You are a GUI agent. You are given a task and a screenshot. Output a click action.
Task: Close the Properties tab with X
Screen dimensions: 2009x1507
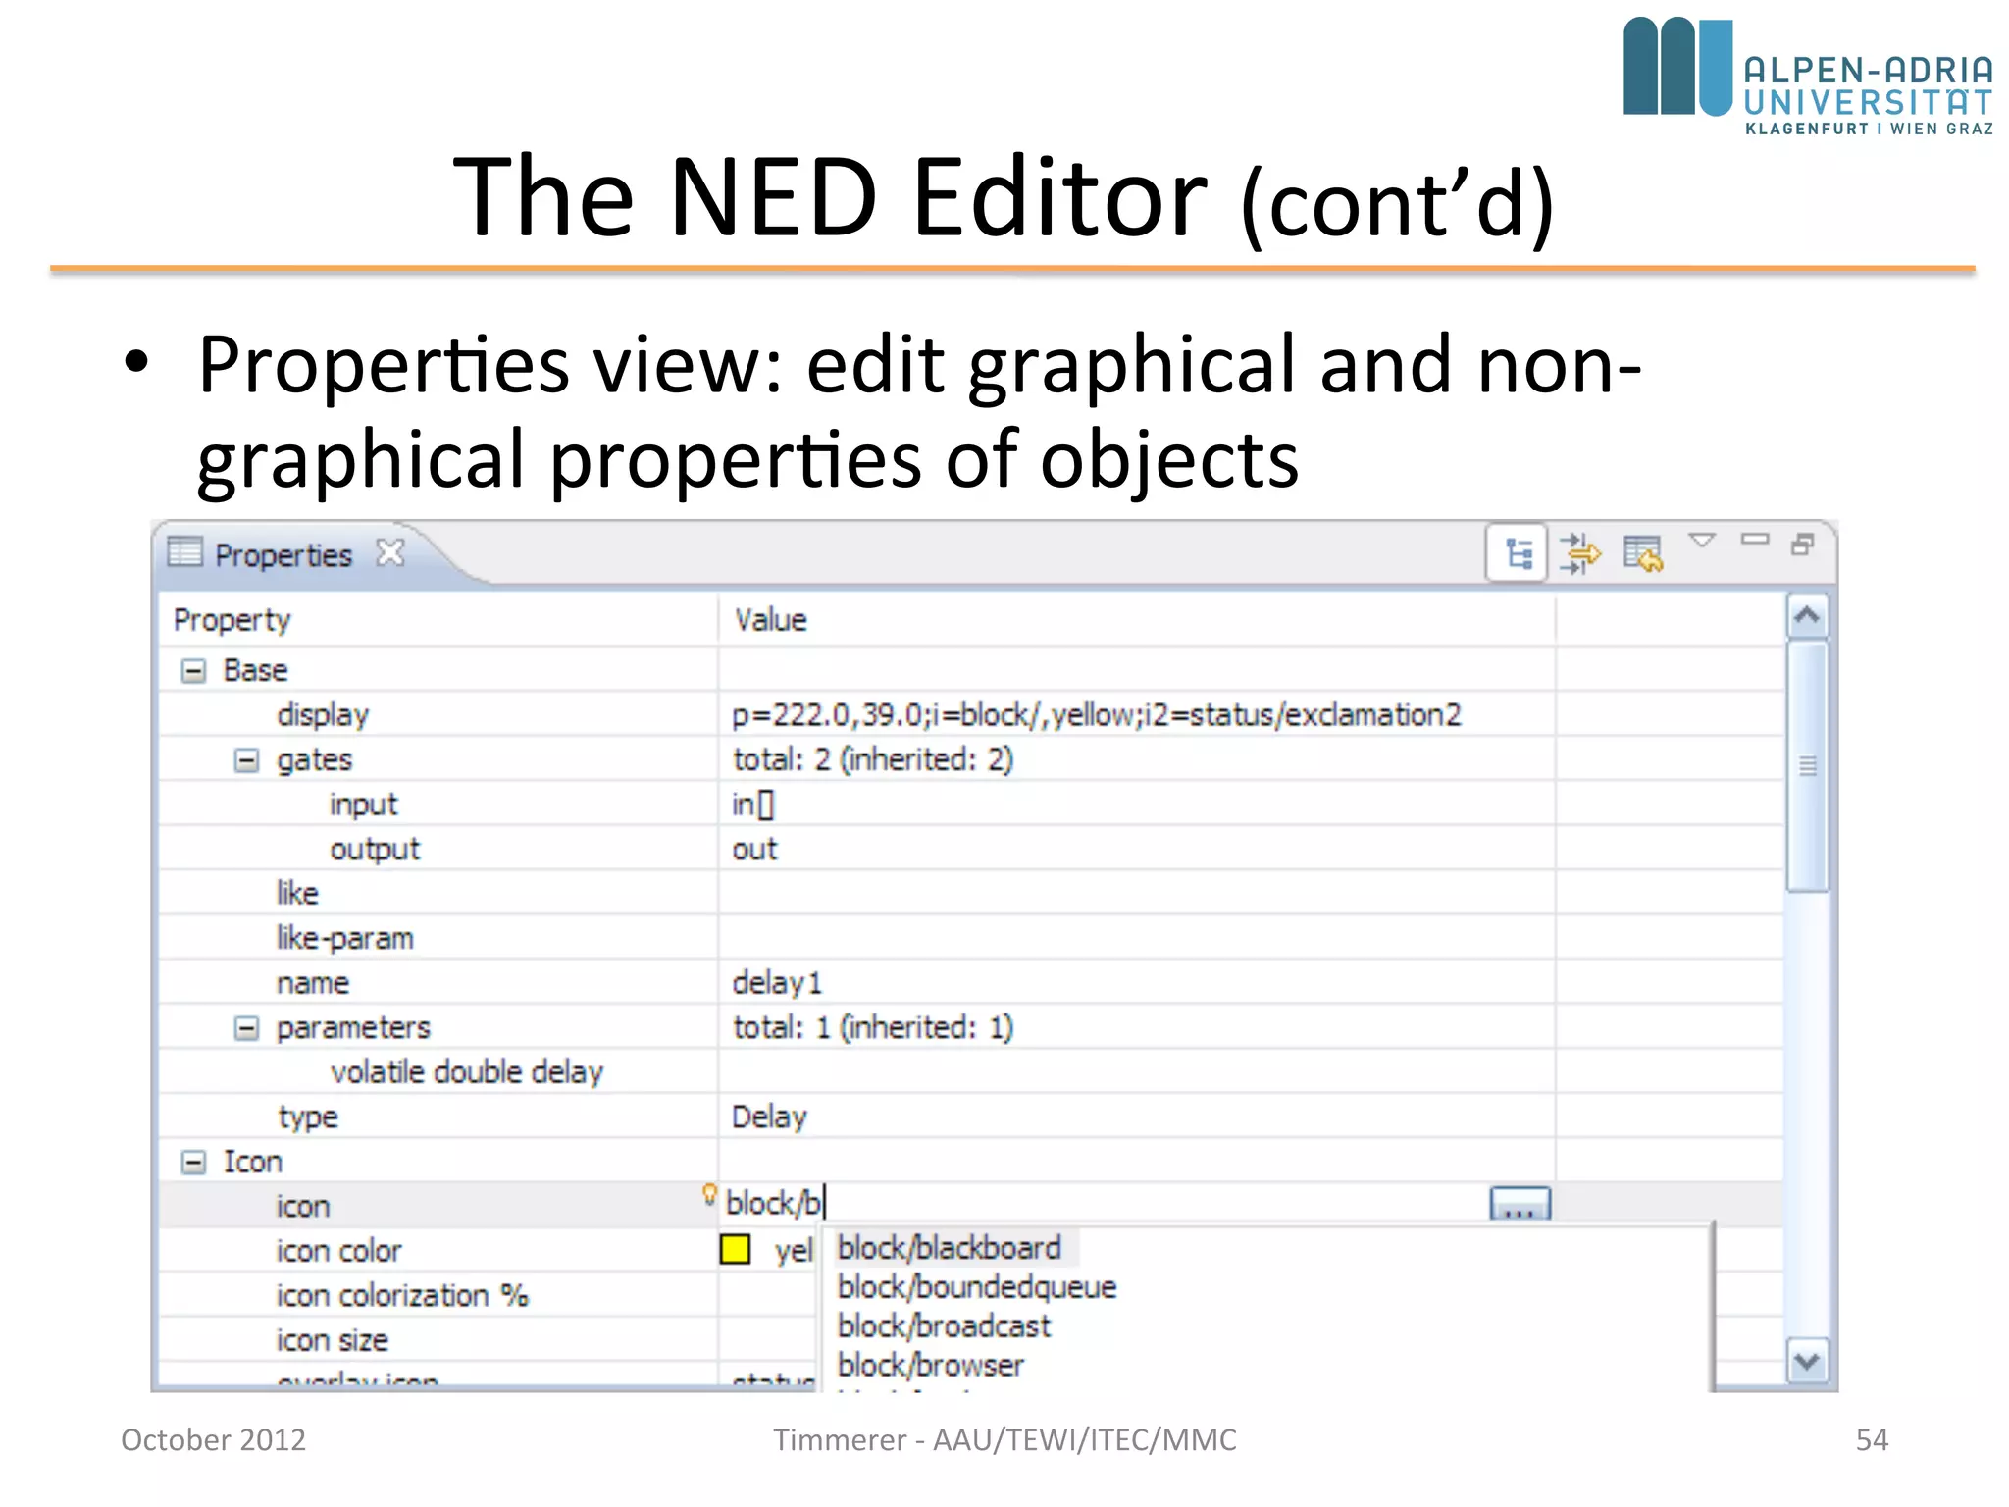390,553
